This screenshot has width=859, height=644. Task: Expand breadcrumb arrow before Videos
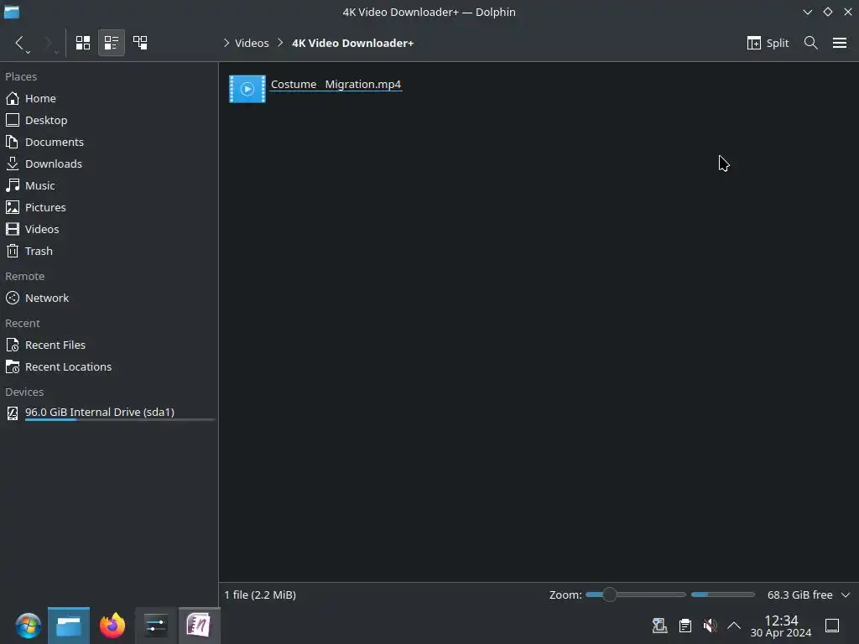226,43
